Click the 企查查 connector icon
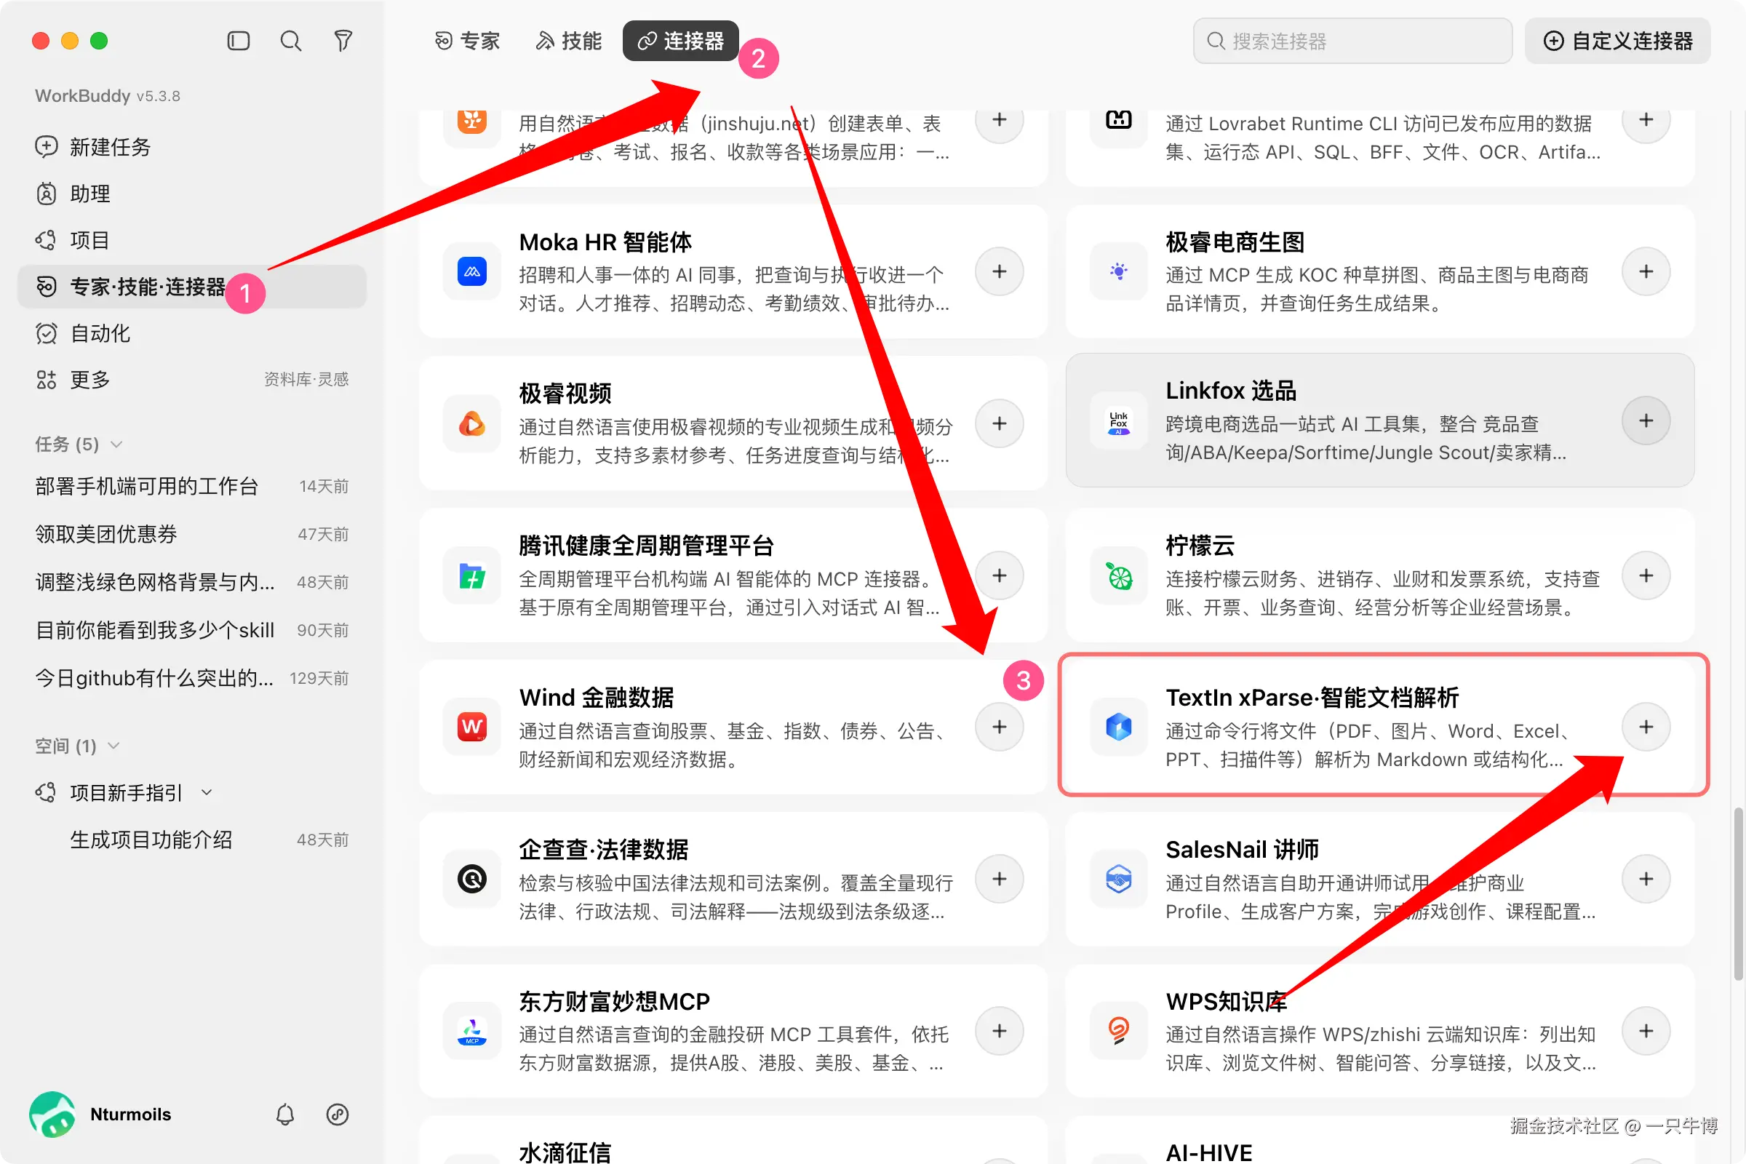 click(472, 879)
